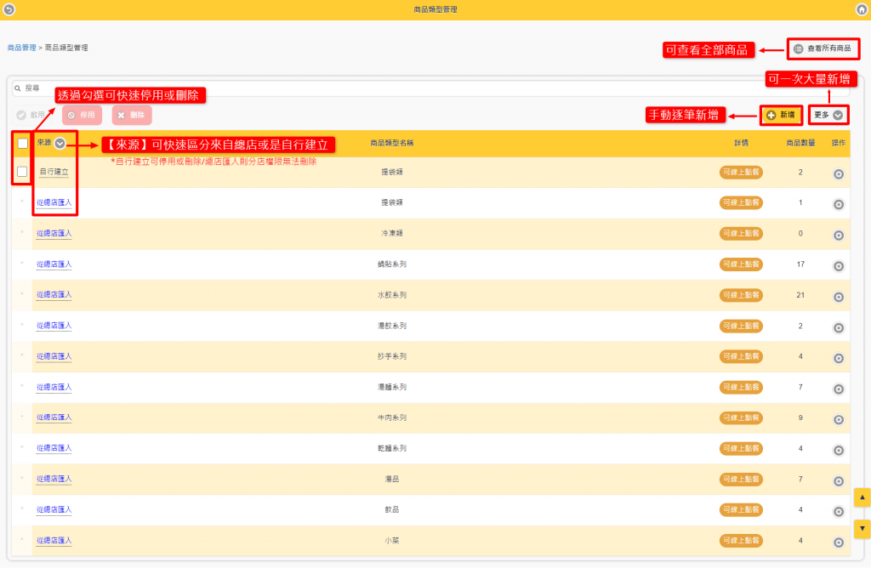Jump up with the yellow up-arrow button
The image size is (871, 568).
coord(862,497)
